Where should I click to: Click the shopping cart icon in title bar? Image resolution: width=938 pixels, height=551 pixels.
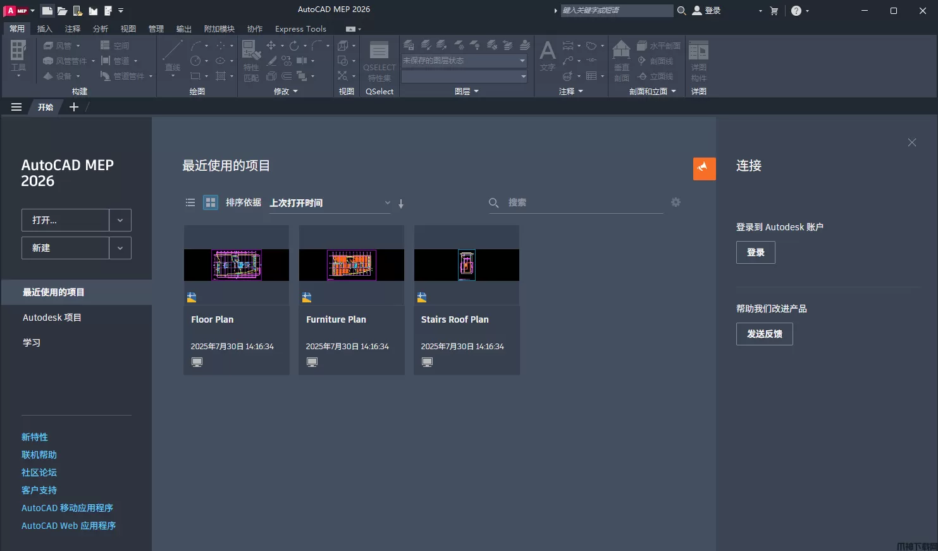click(x=774, y=11)
